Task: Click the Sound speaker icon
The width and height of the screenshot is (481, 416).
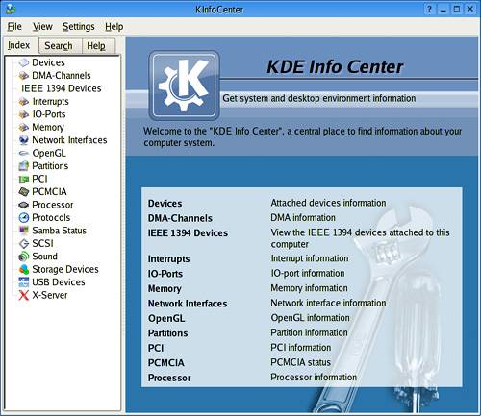Action: click(24, 257)
